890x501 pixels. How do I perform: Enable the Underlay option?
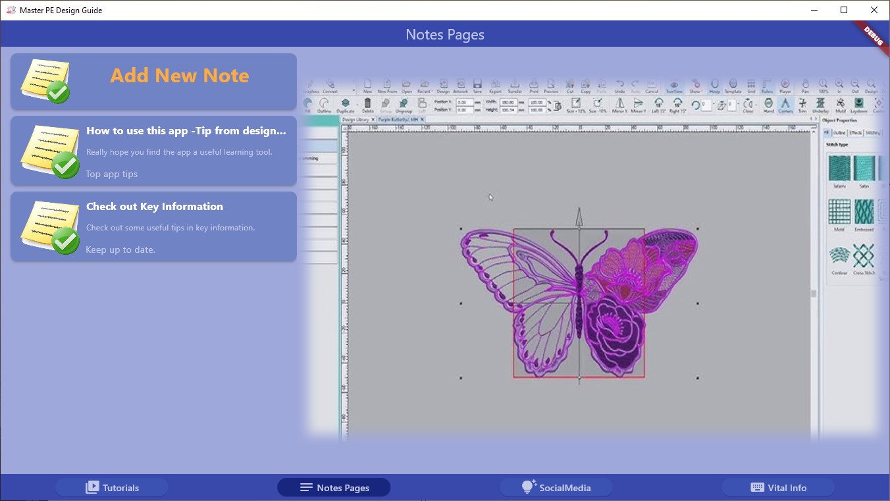click(x=820, y=105)
